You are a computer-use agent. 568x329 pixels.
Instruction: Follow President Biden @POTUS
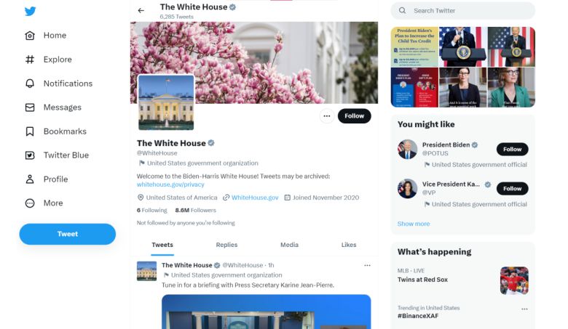click(512, 149)
